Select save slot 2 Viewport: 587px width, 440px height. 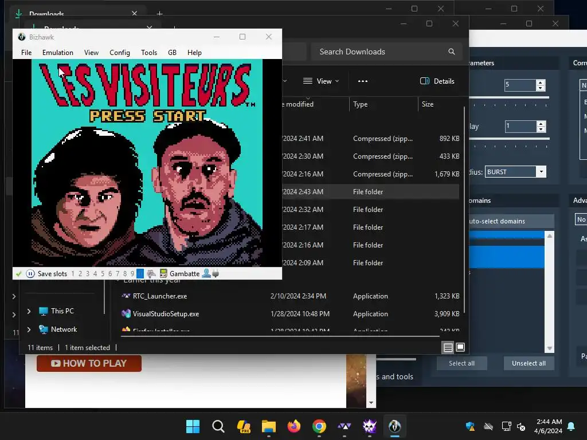80,273
